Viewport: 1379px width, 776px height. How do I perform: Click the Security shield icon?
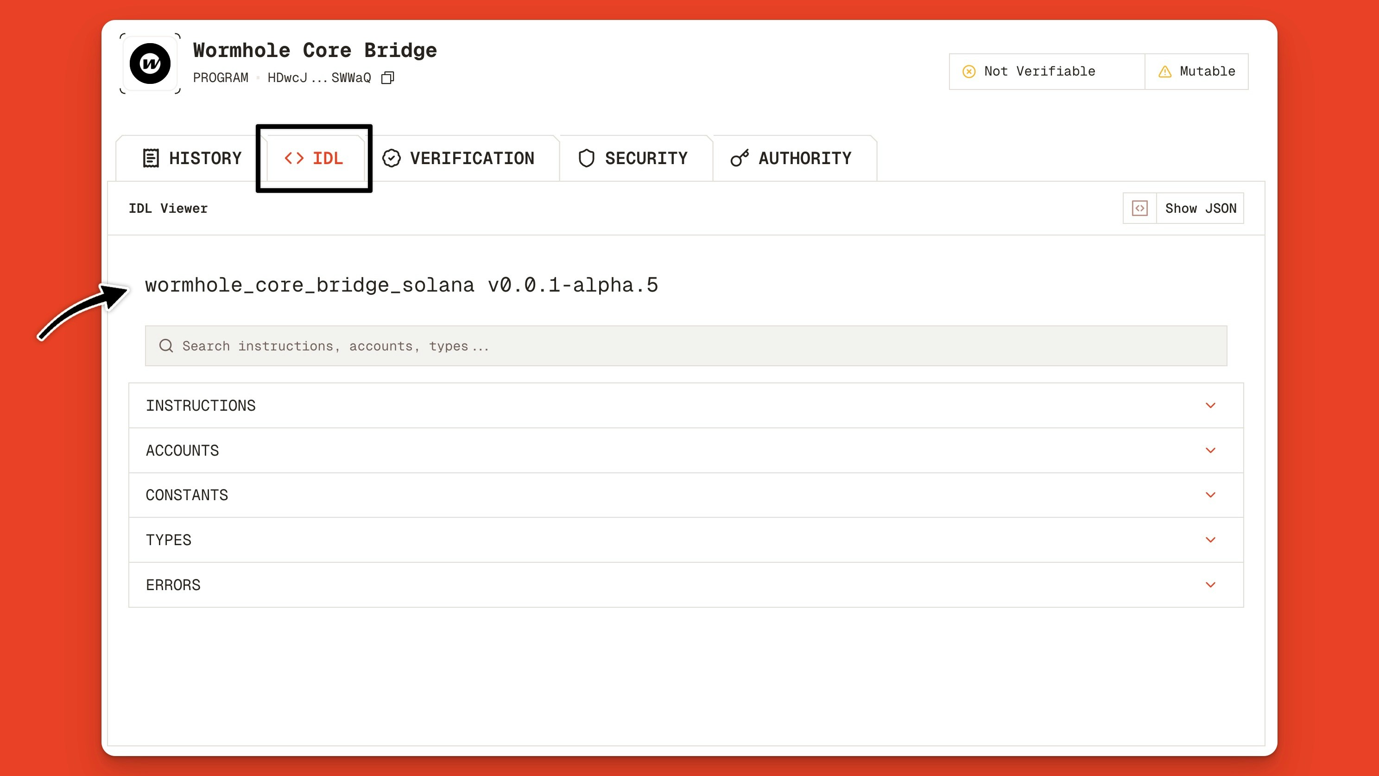click(586, 158)
